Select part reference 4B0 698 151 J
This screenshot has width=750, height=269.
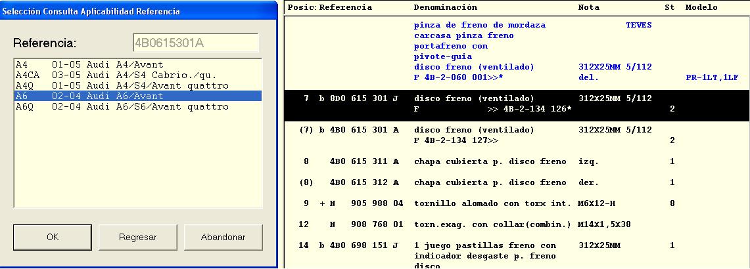tap(364, 245)
